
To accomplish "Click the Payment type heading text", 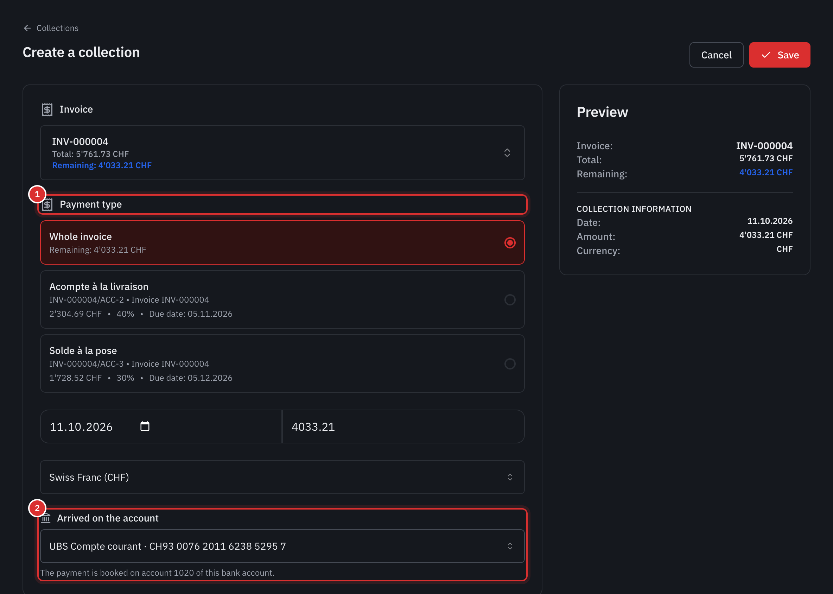I will [91, 204].
